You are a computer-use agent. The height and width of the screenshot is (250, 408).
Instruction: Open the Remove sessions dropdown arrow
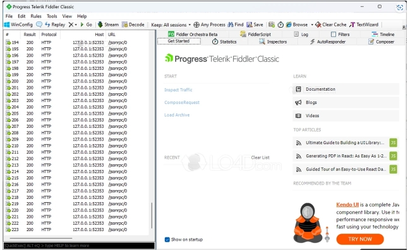tap(76, 25)
